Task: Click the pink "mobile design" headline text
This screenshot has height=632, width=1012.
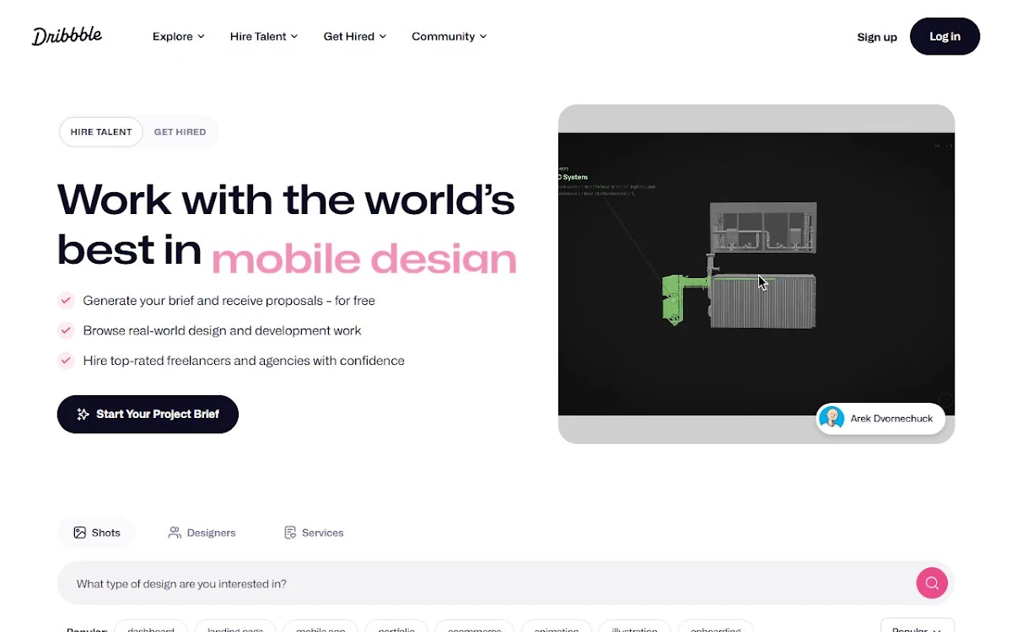Action: coord(363,258)
